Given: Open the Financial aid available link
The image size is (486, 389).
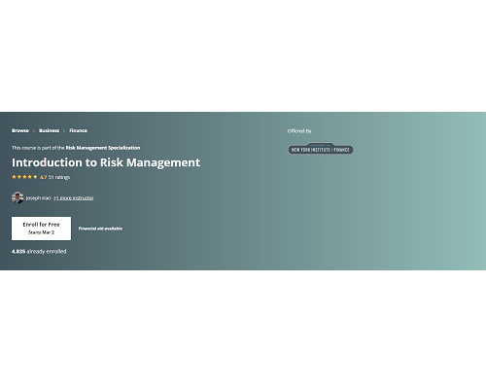Looking at the screenshot, I should [100, 229].
